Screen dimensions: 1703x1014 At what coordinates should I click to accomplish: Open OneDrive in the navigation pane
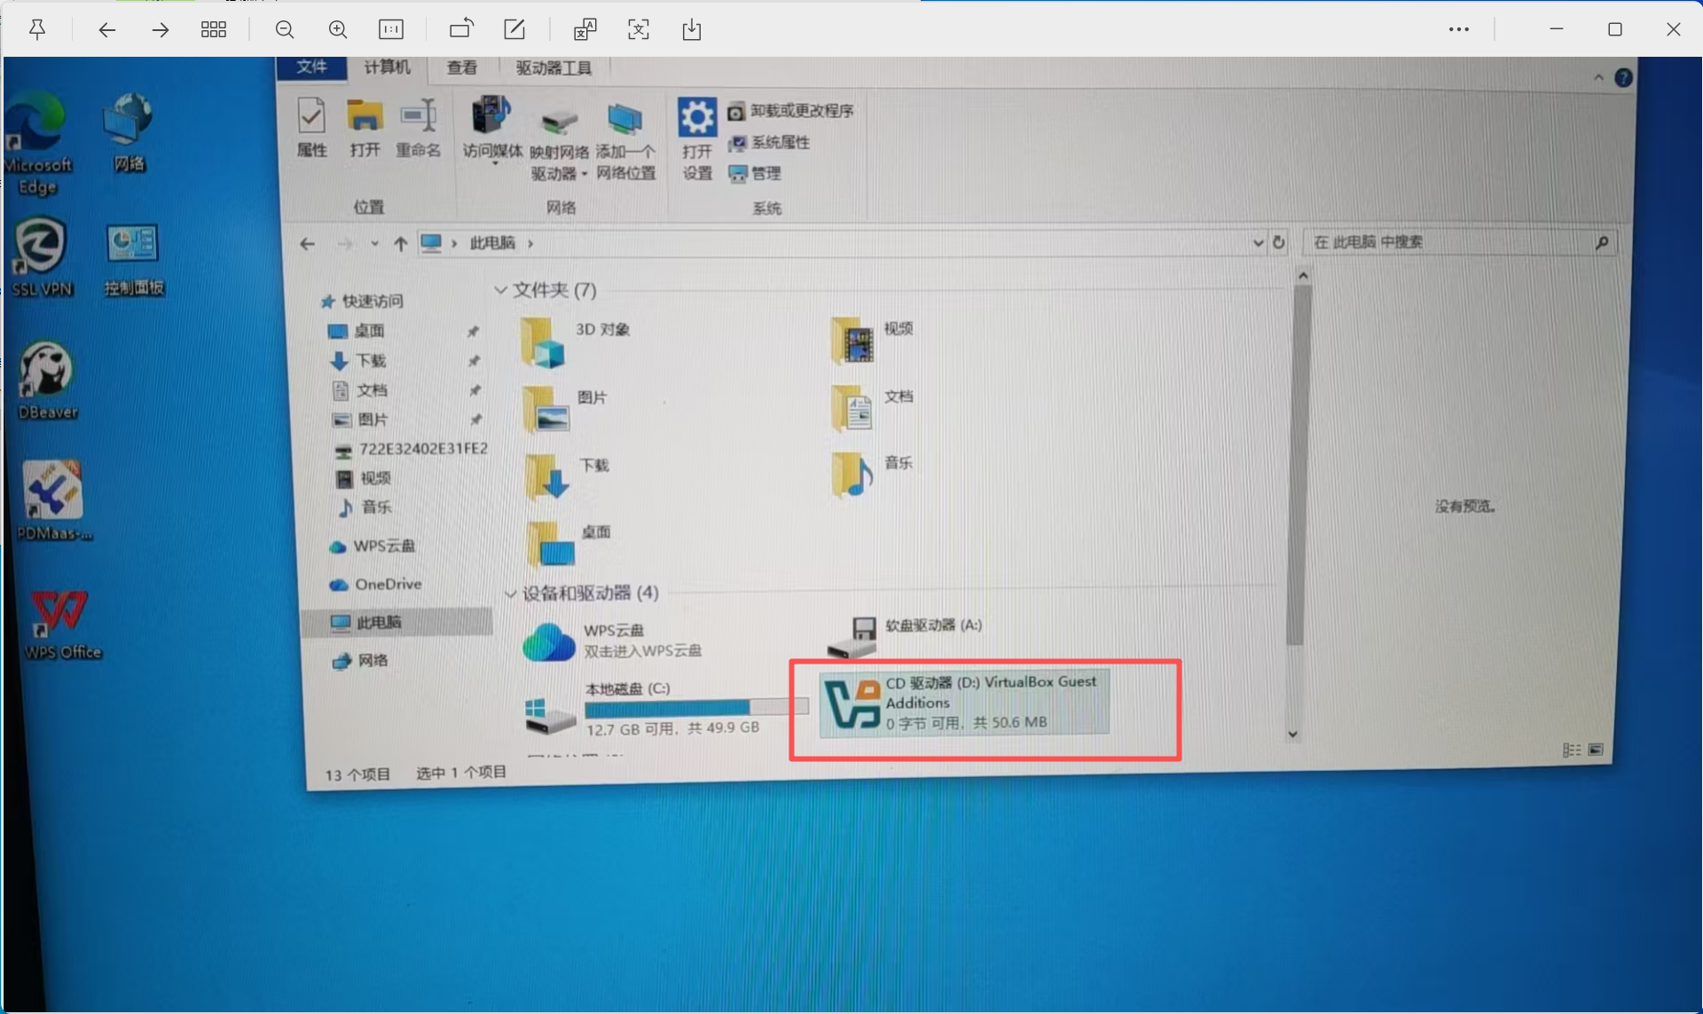click(x=388, y=584)
